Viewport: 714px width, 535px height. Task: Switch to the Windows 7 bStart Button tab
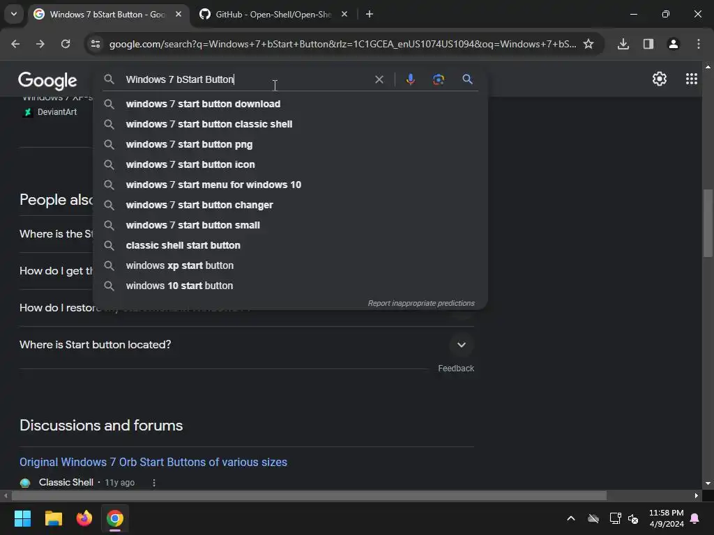pos(107,15)
